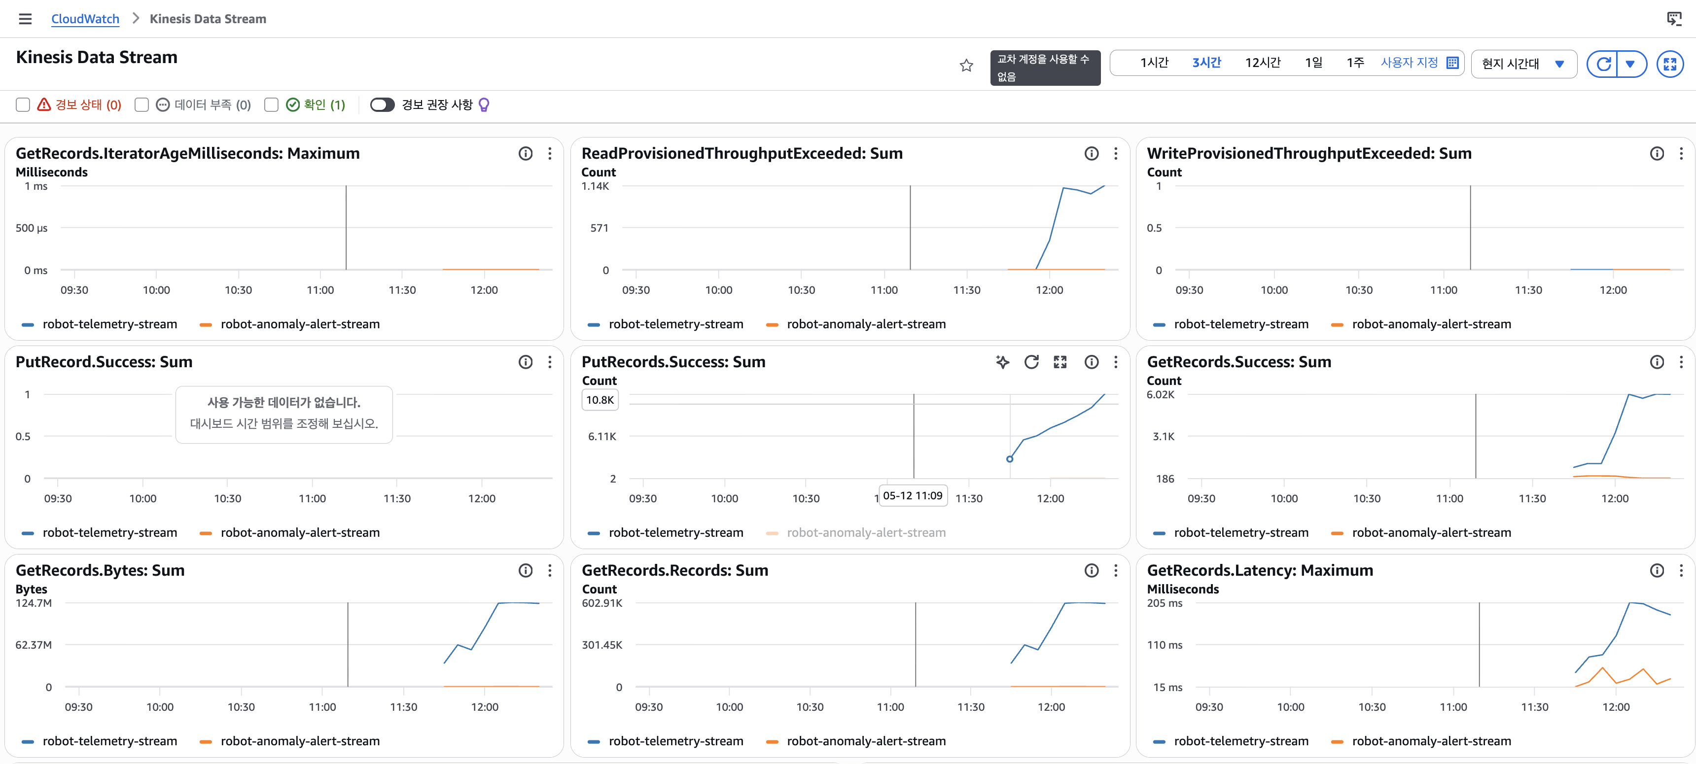Toggle the 경보 권장 사항 switch
Viewport: 1696px width, 764px height.
(x=382, y=105)
